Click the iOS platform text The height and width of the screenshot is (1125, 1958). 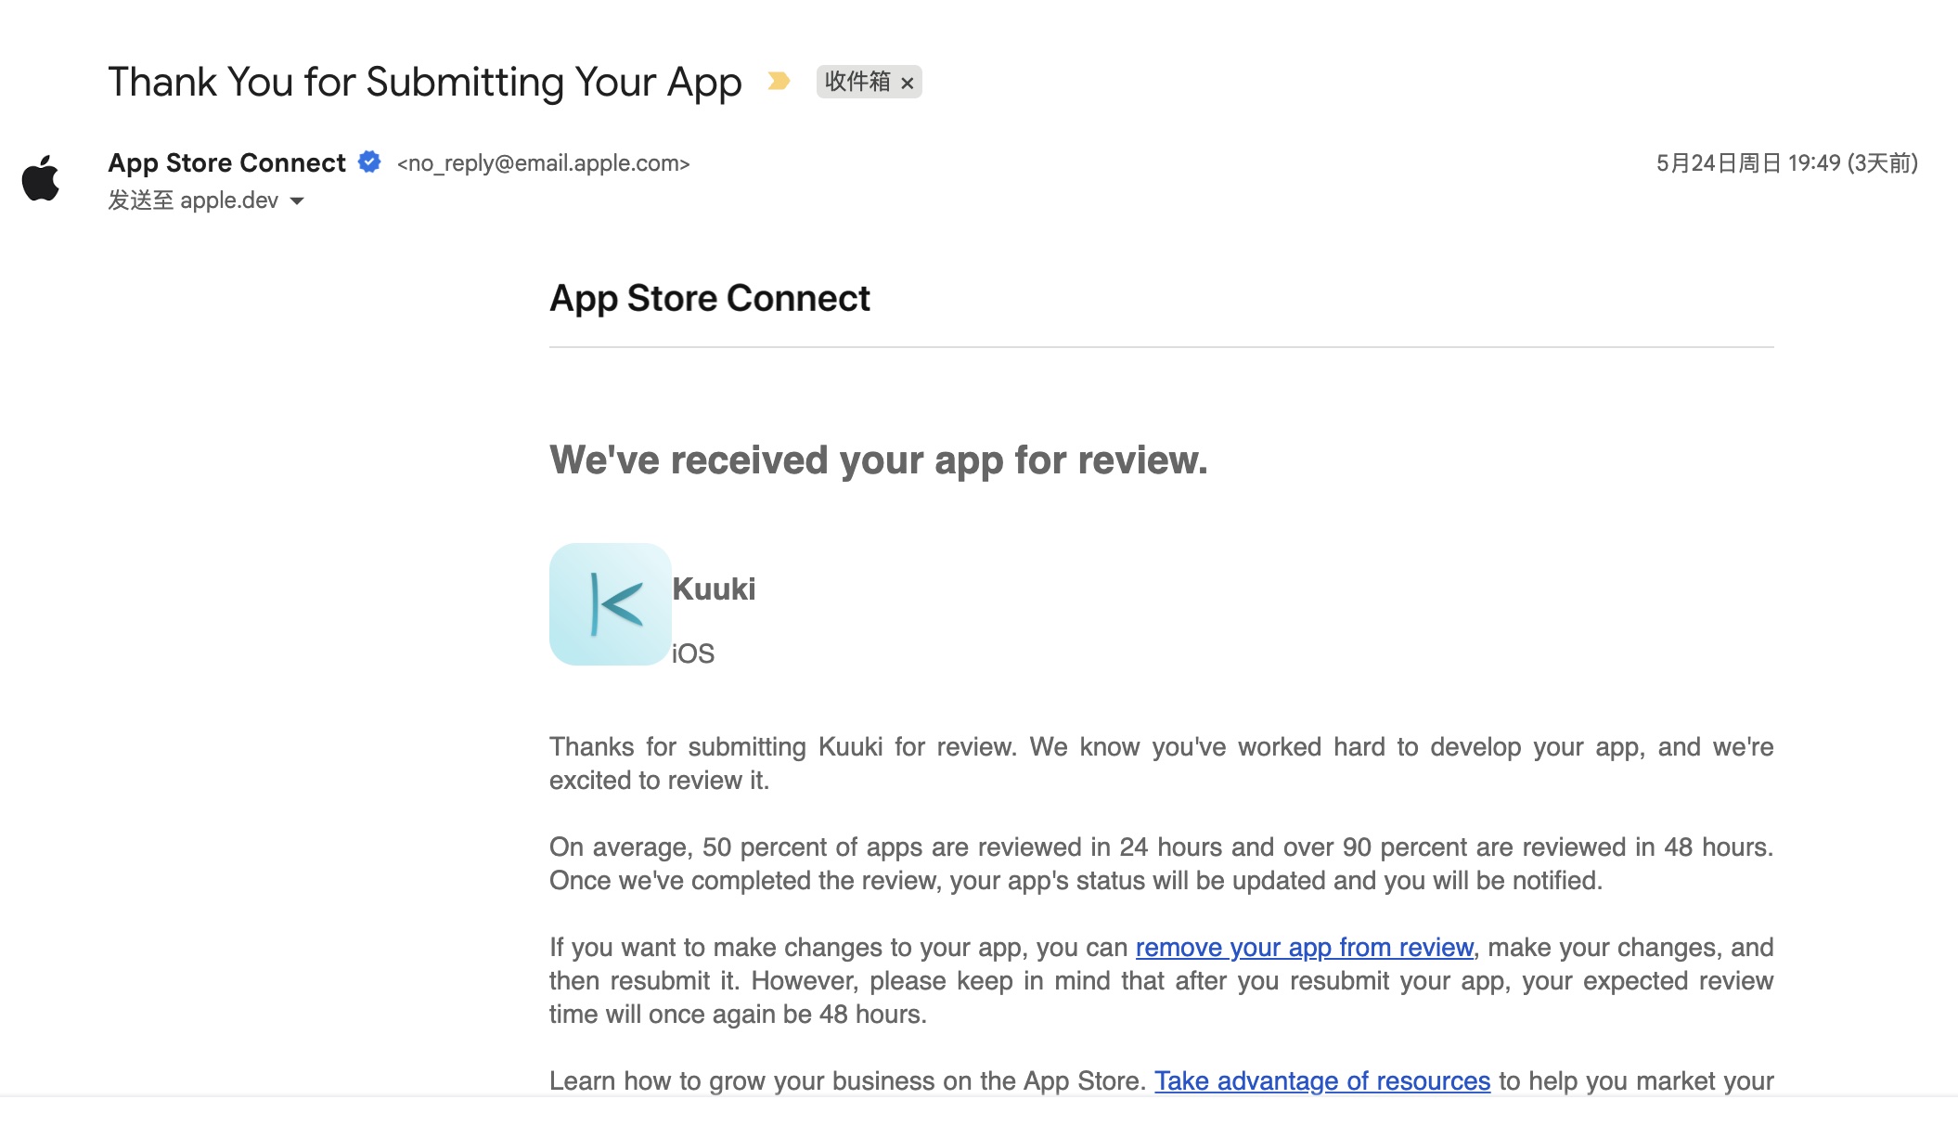[693, 653]
